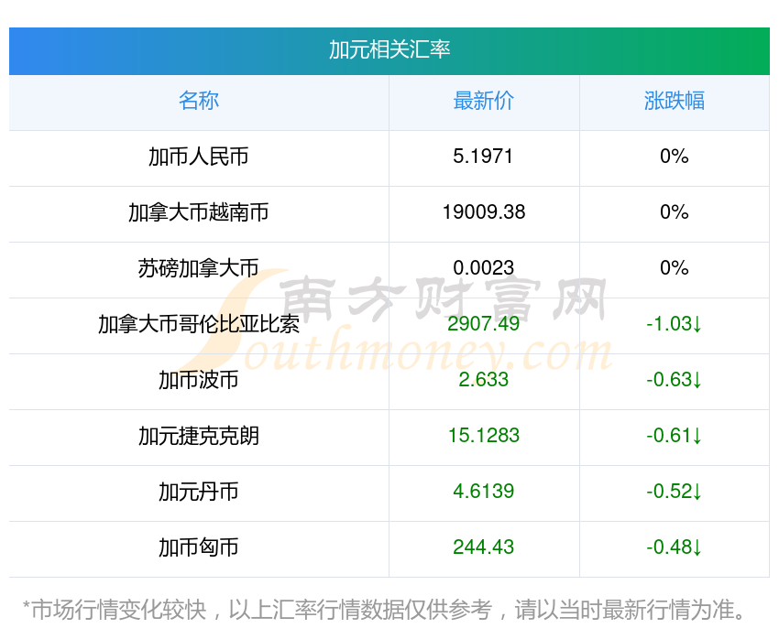Click the 0% change for 苏磅加拿大币

(x=675, y=268)
